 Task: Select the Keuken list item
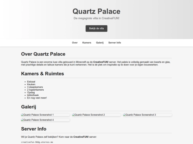click(x=31, y=84)
